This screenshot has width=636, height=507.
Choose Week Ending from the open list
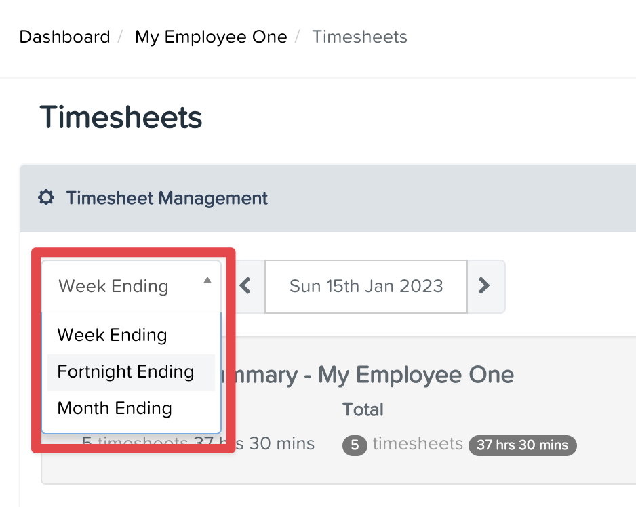pyautogui.click(x=113, y=335)
